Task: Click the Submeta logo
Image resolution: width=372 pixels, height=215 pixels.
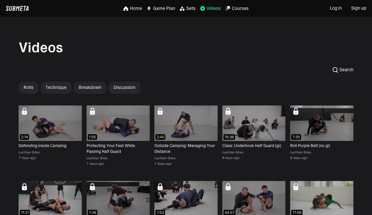Action: pos(17,8)
